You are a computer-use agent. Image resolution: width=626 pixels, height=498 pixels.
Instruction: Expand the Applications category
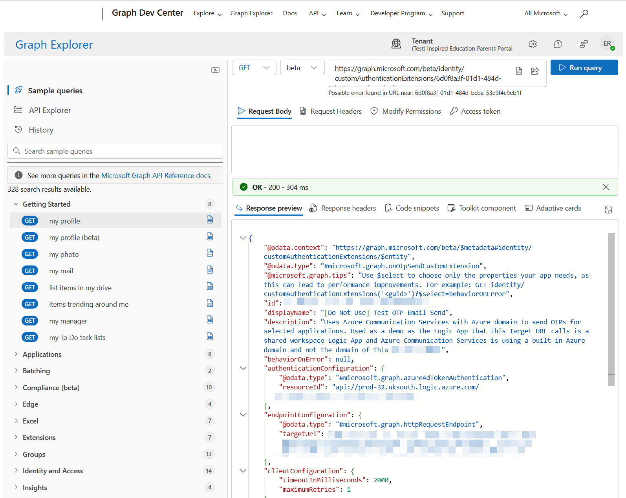point(16,354)
